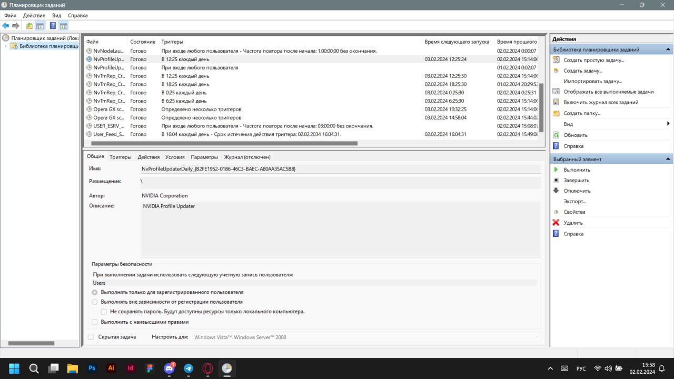Select 'Выполнять только для зарегистрированного пользователя' radio
This screenshot has height=379, width=674.
tap(95, 292)
